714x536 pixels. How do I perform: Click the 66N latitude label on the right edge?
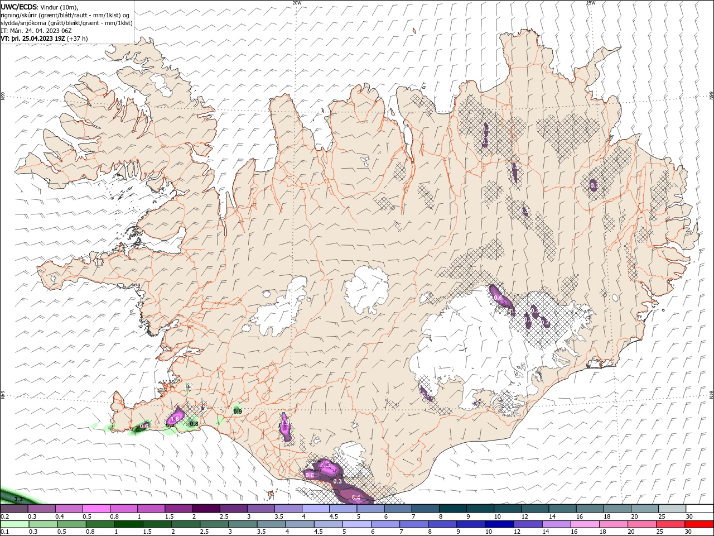(x=711, y=95)
